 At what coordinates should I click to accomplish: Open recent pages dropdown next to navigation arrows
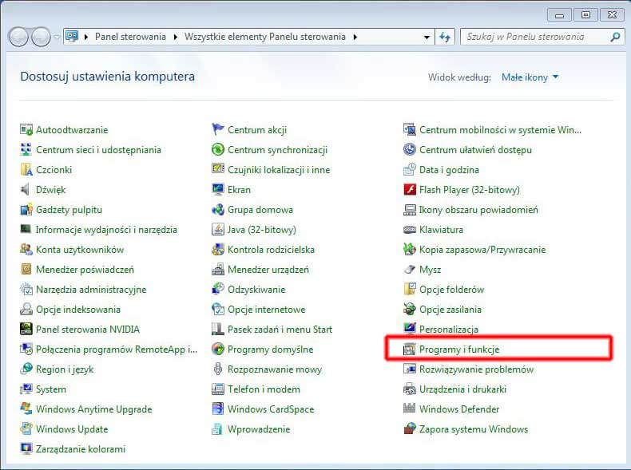tap(57, 37)
